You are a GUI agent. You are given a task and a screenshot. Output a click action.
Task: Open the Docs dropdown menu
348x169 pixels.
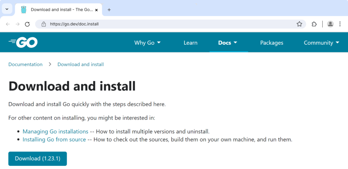click(228, 43)
